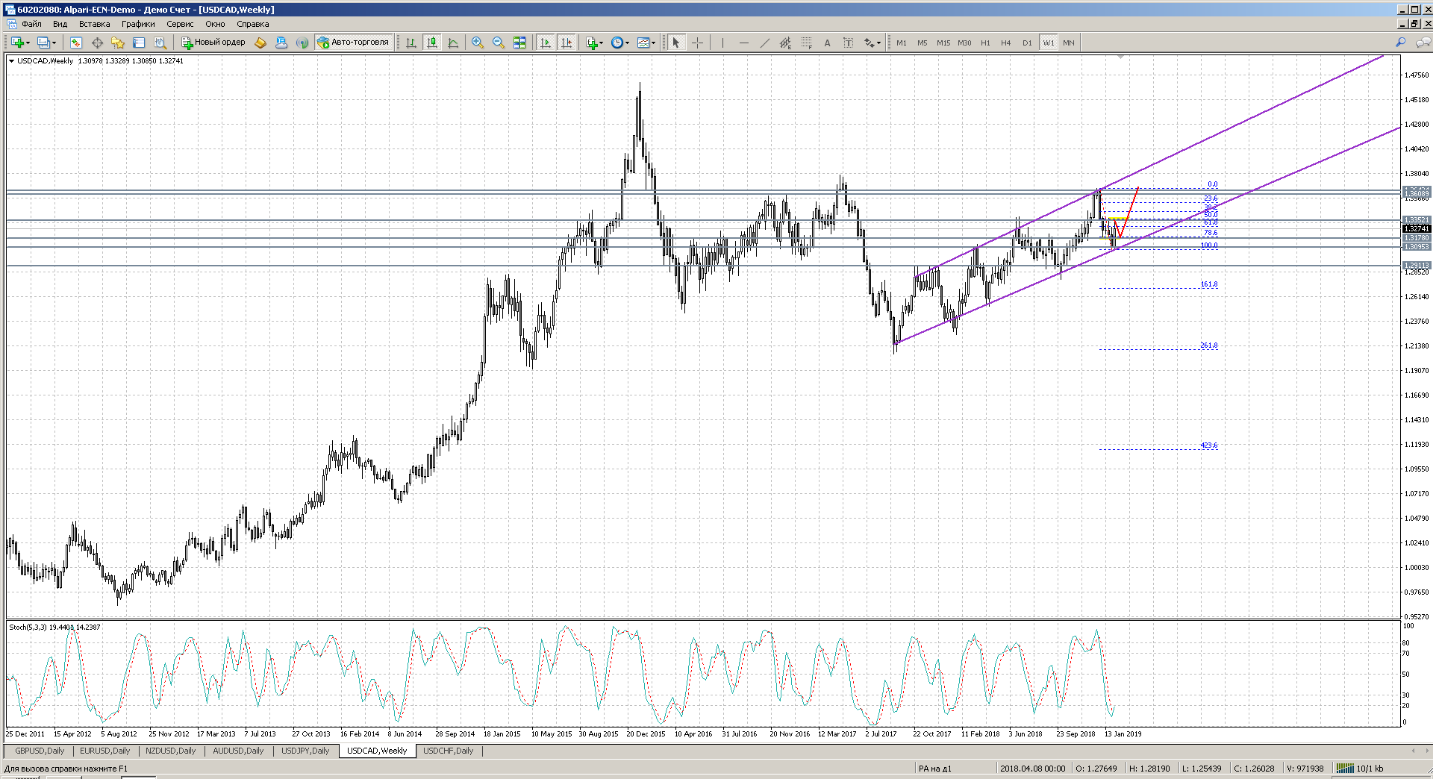Select the W1 timeframe button
Image resolution: width=1439 pixels, height=779 pixels.
point(1049,43)
